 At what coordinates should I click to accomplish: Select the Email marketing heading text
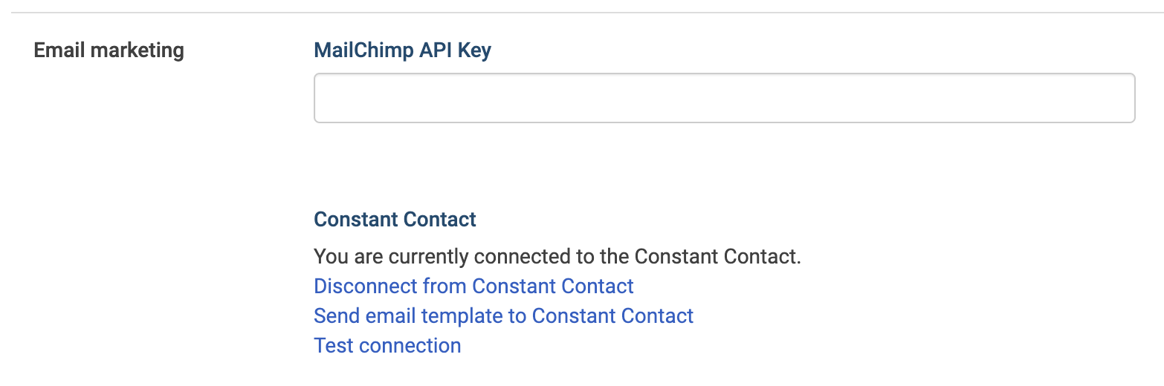tap(109, 50)
